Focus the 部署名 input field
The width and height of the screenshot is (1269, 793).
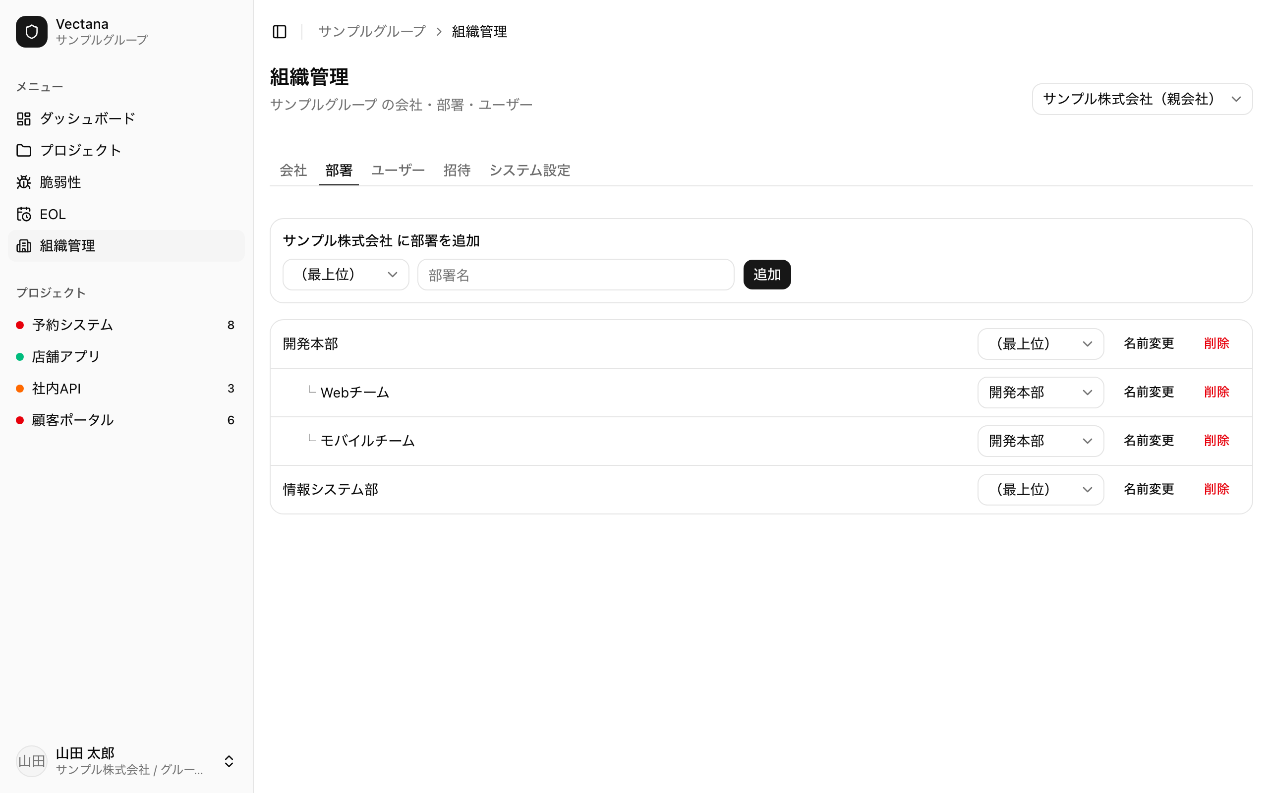576,274
